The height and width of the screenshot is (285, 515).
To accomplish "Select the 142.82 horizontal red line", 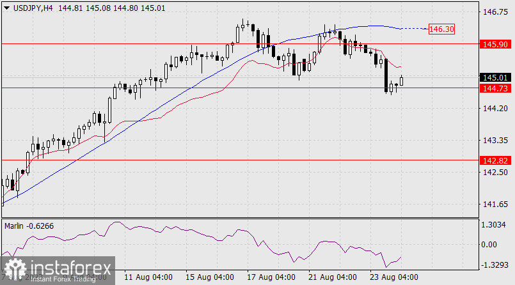I will (x=240, y=160).
